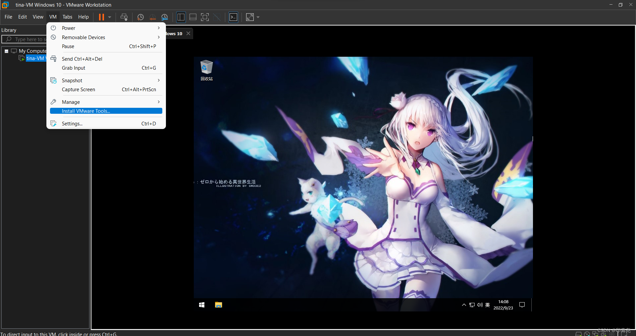Open the guest Windows Start menu
The width and height of the screenshot is (636, 336).
tap(202, 305)
